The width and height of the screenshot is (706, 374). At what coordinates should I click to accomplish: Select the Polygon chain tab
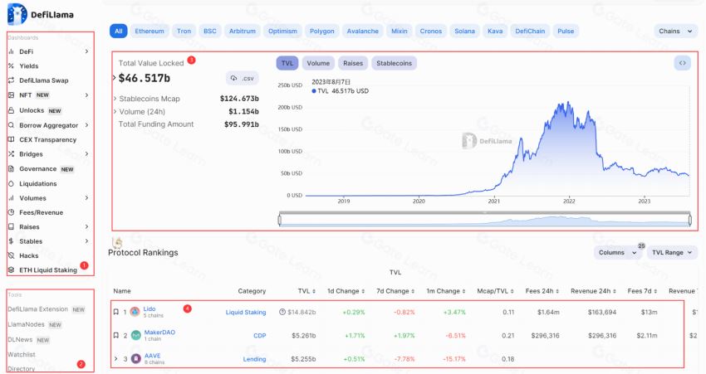click(322, 32)
